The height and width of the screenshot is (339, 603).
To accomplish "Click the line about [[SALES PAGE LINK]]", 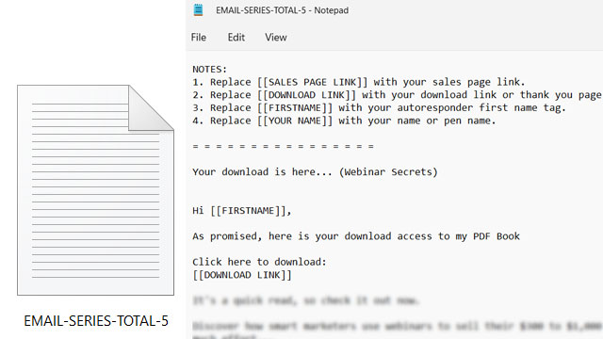I will (358, 82).
